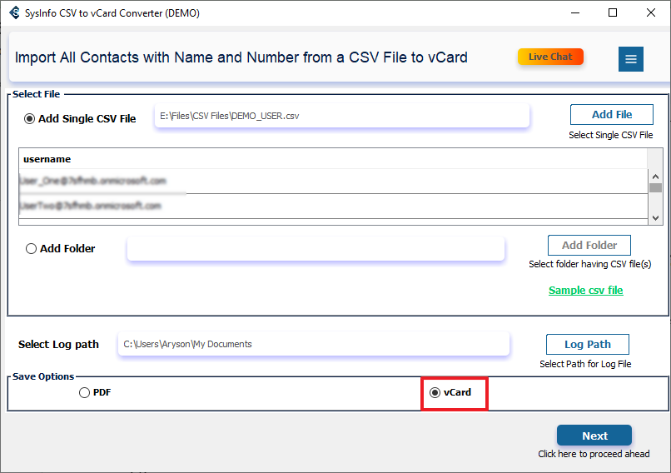This screenshot has height=473, width=671.
Task: Click the empty Add Folder path field
Action: [x=316, y=249]
